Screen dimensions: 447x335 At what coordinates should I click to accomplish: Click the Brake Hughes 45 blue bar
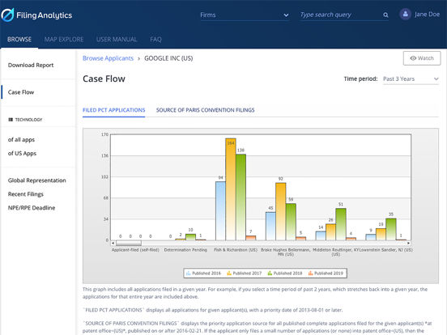point(270,227)
